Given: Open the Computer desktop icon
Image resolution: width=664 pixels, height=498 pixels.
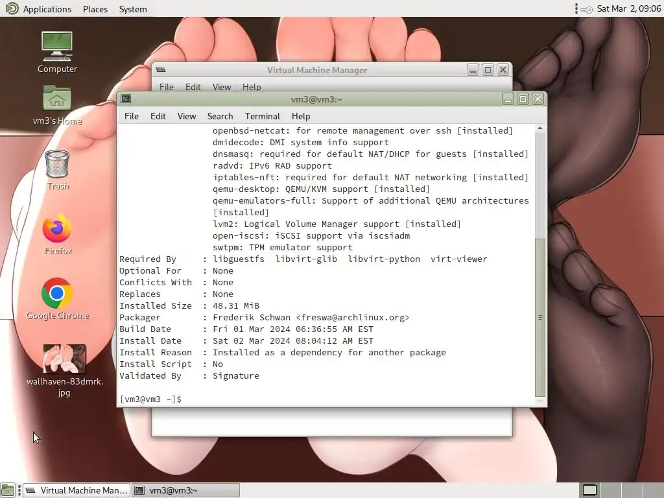Looking at the screenshot, I should 57,52.
